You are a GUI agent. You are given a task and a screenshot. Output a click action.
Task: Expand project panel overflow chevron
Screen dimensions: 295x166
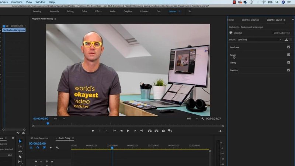(x=13, y=138)
